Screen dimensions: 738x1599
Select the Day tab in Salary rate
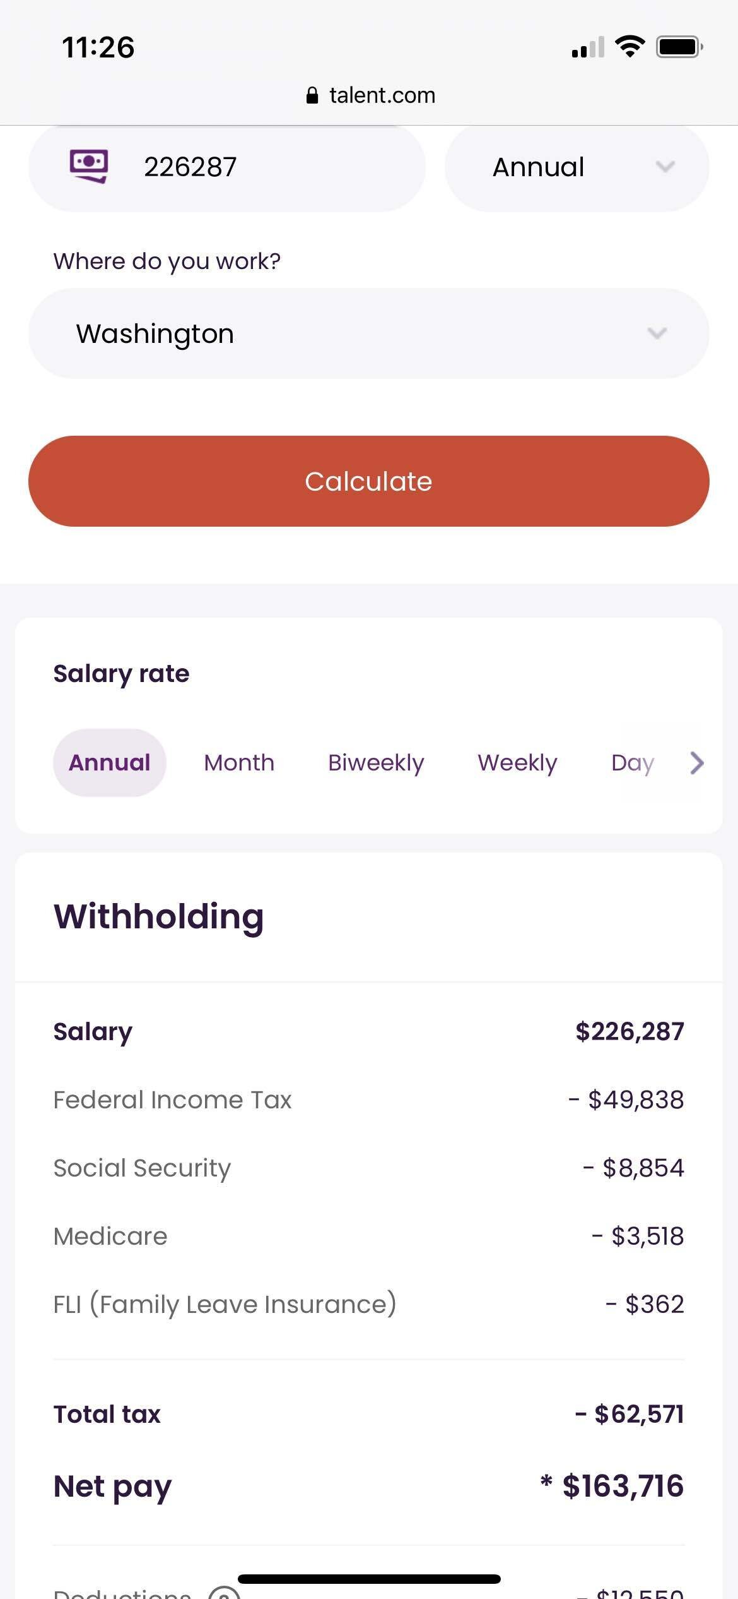point(633,762)
